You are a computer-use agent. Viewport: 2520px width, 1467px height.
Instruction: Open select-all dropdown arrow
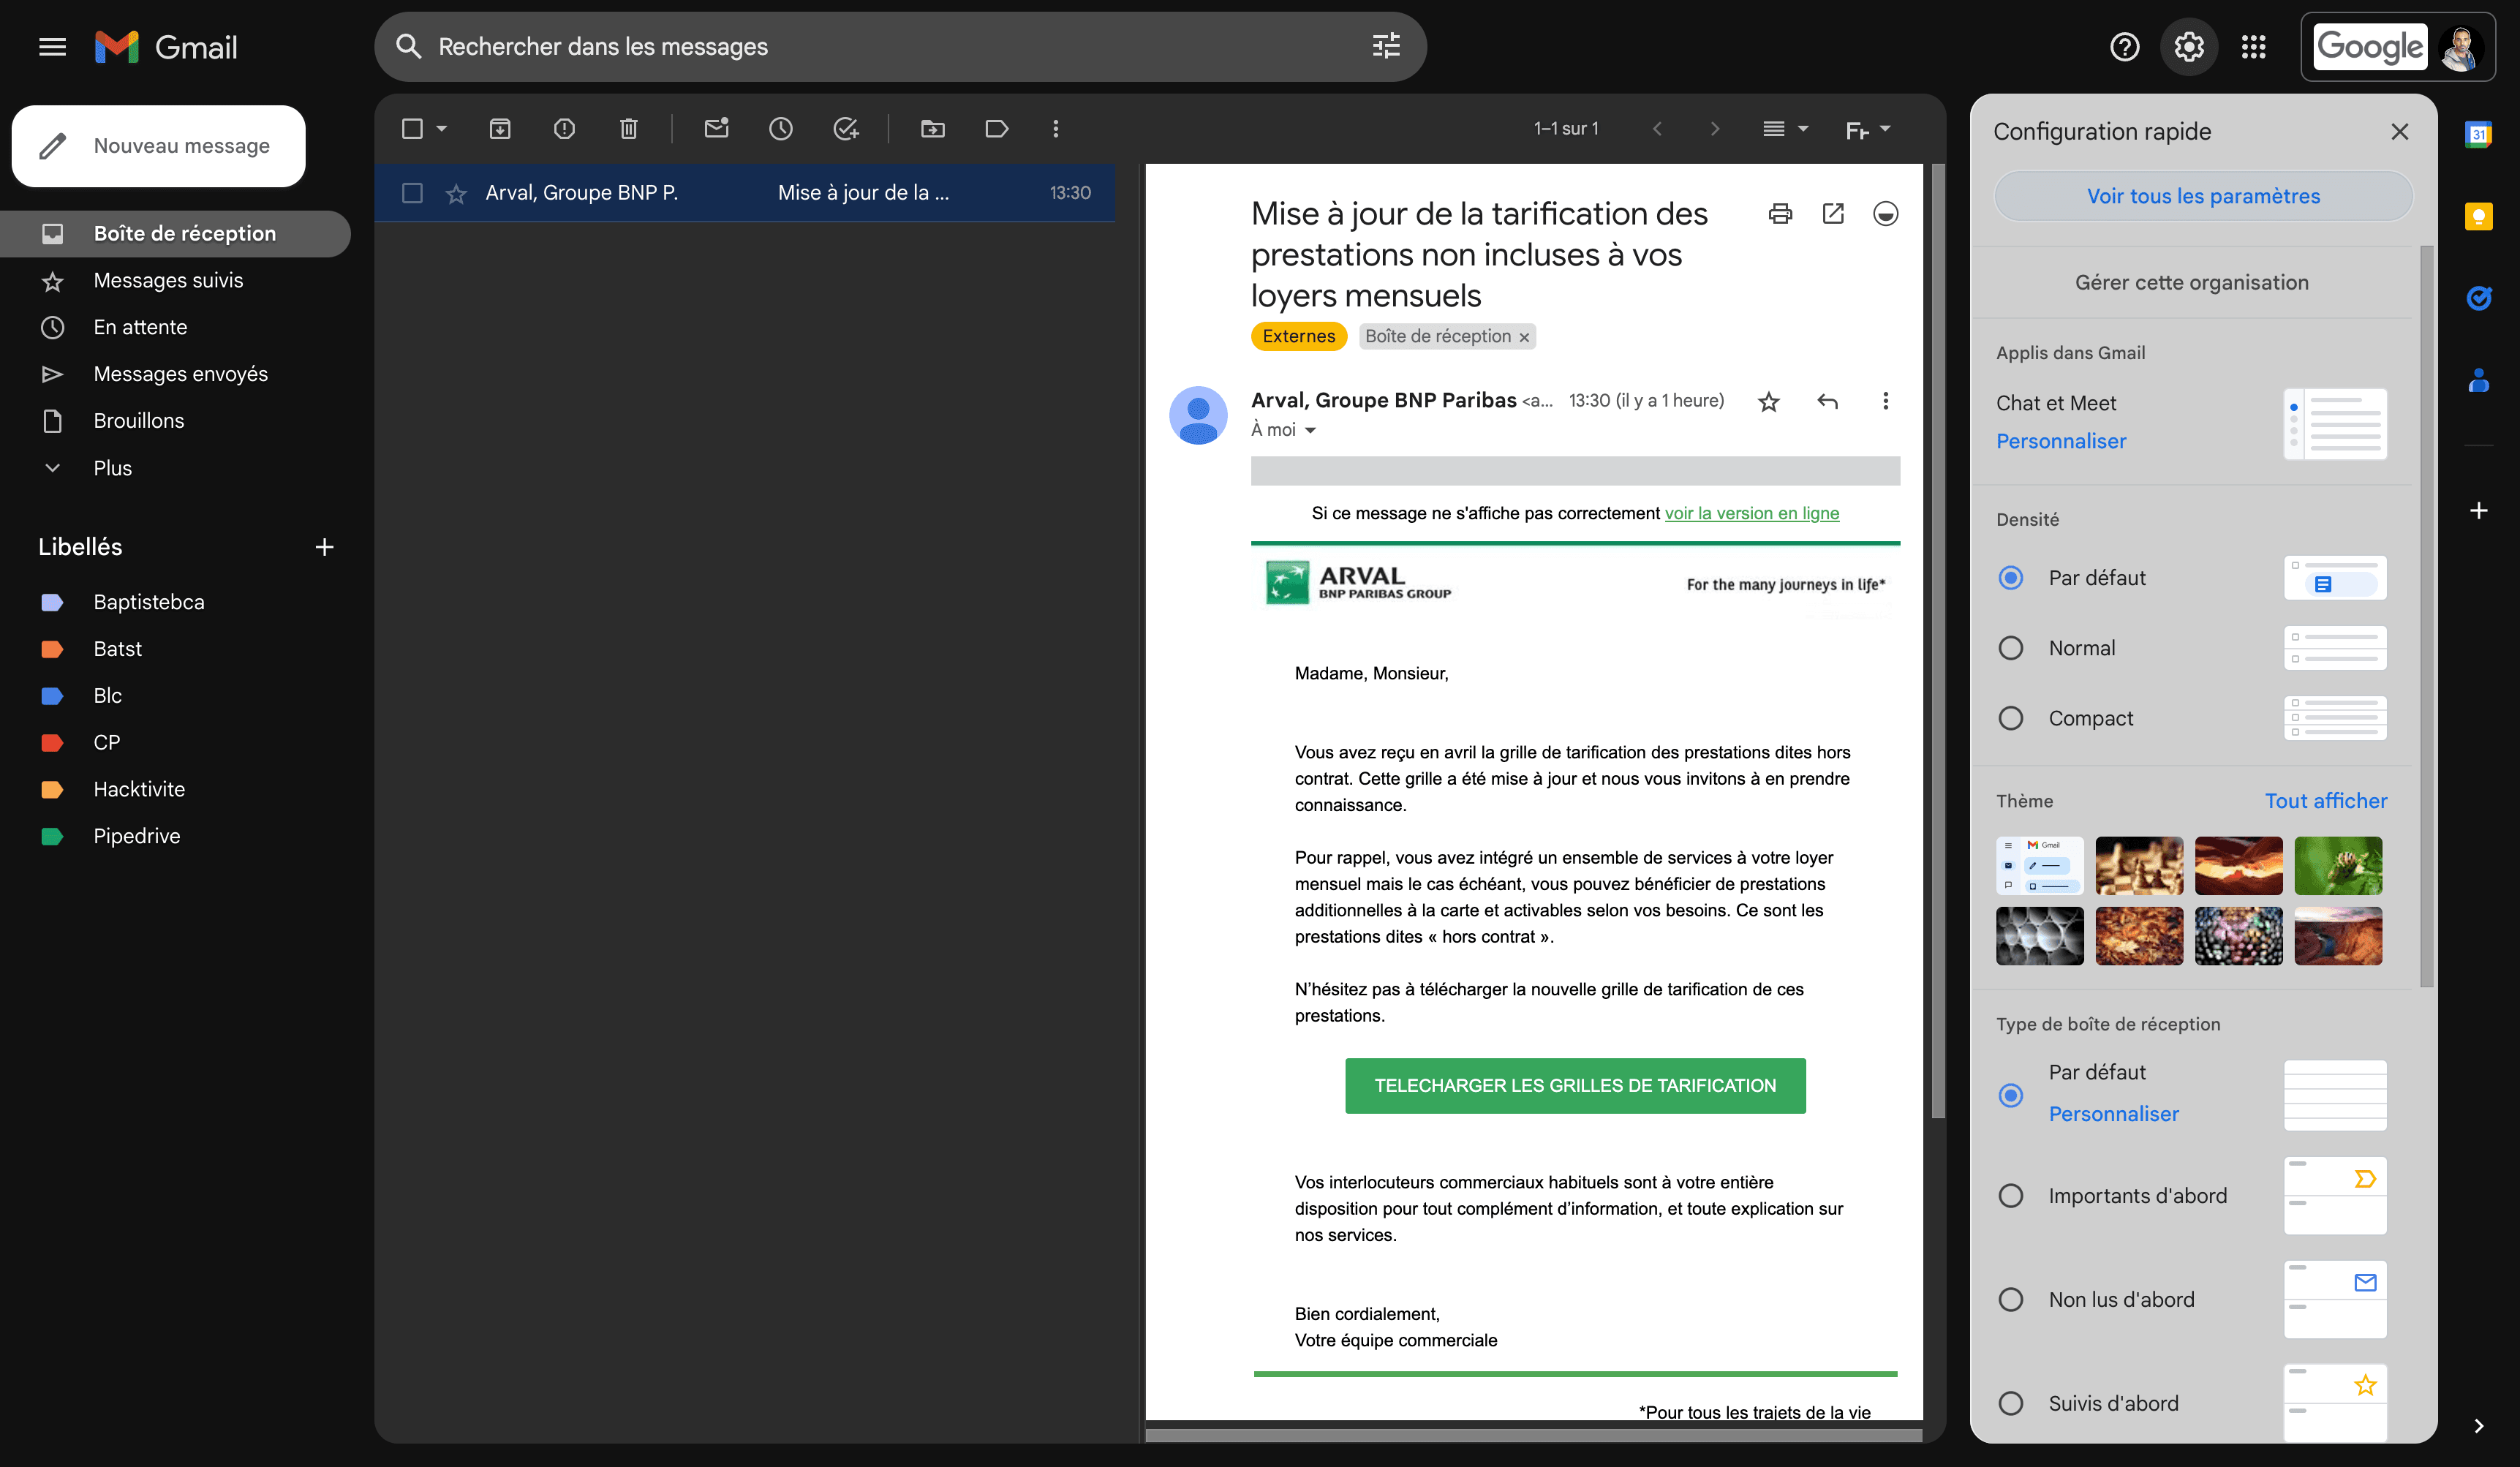pos(441,129)
